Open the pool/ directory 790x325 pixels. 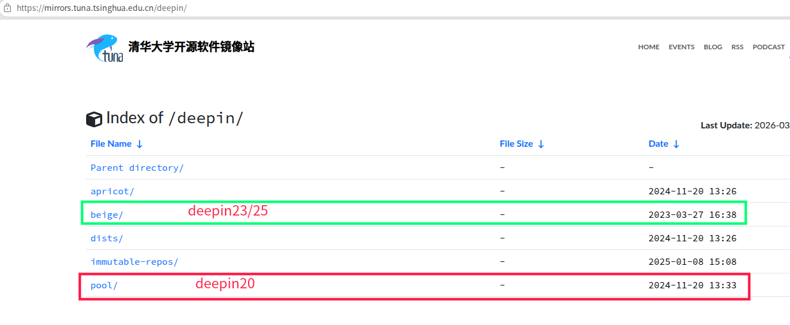point(104,285)
